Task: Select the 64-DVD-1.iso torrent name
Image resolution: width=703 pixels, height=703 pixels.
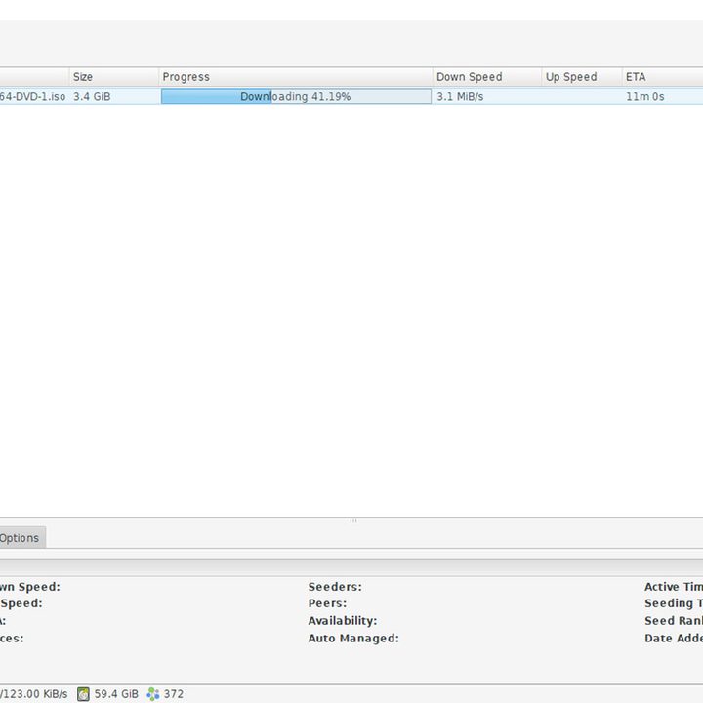Action: pyautogui.click(x=33, y=97)
